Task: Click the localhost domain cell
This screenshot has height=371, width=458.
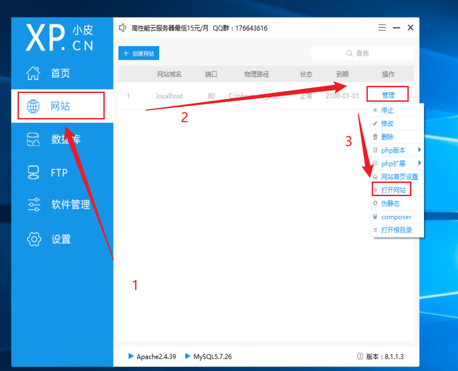Action: click(x=169, y=96)
